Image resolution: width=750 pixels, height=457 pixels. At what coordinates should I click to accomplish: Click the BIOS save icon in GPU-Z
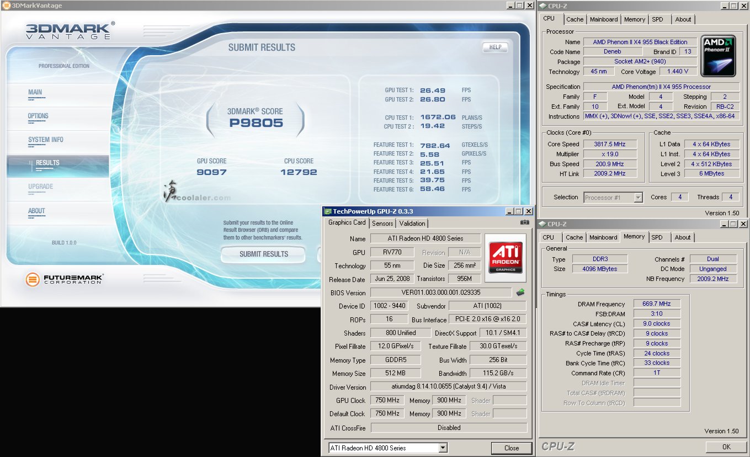coord(520,292)
